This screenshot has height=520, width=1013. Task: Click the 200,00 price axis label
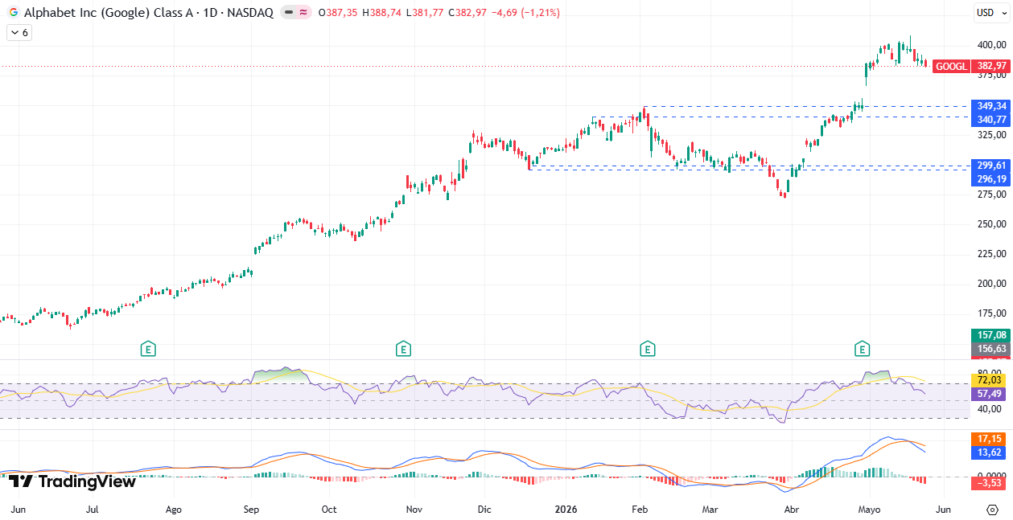pyautogui.click(x=992, y=284)
